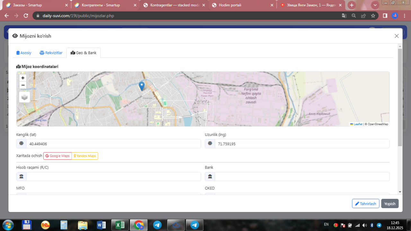The height and width of the screenshot is (231, 411).
Task: Click the Tahrirlash edit button
Action: point(365,204)
